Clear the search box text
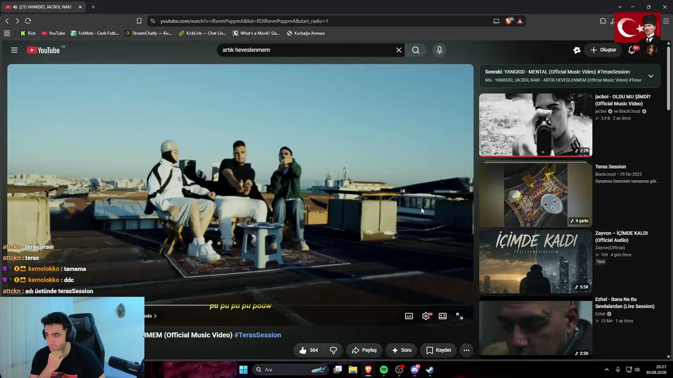Viewport: 673px width, 378px height. pos(399,50)
